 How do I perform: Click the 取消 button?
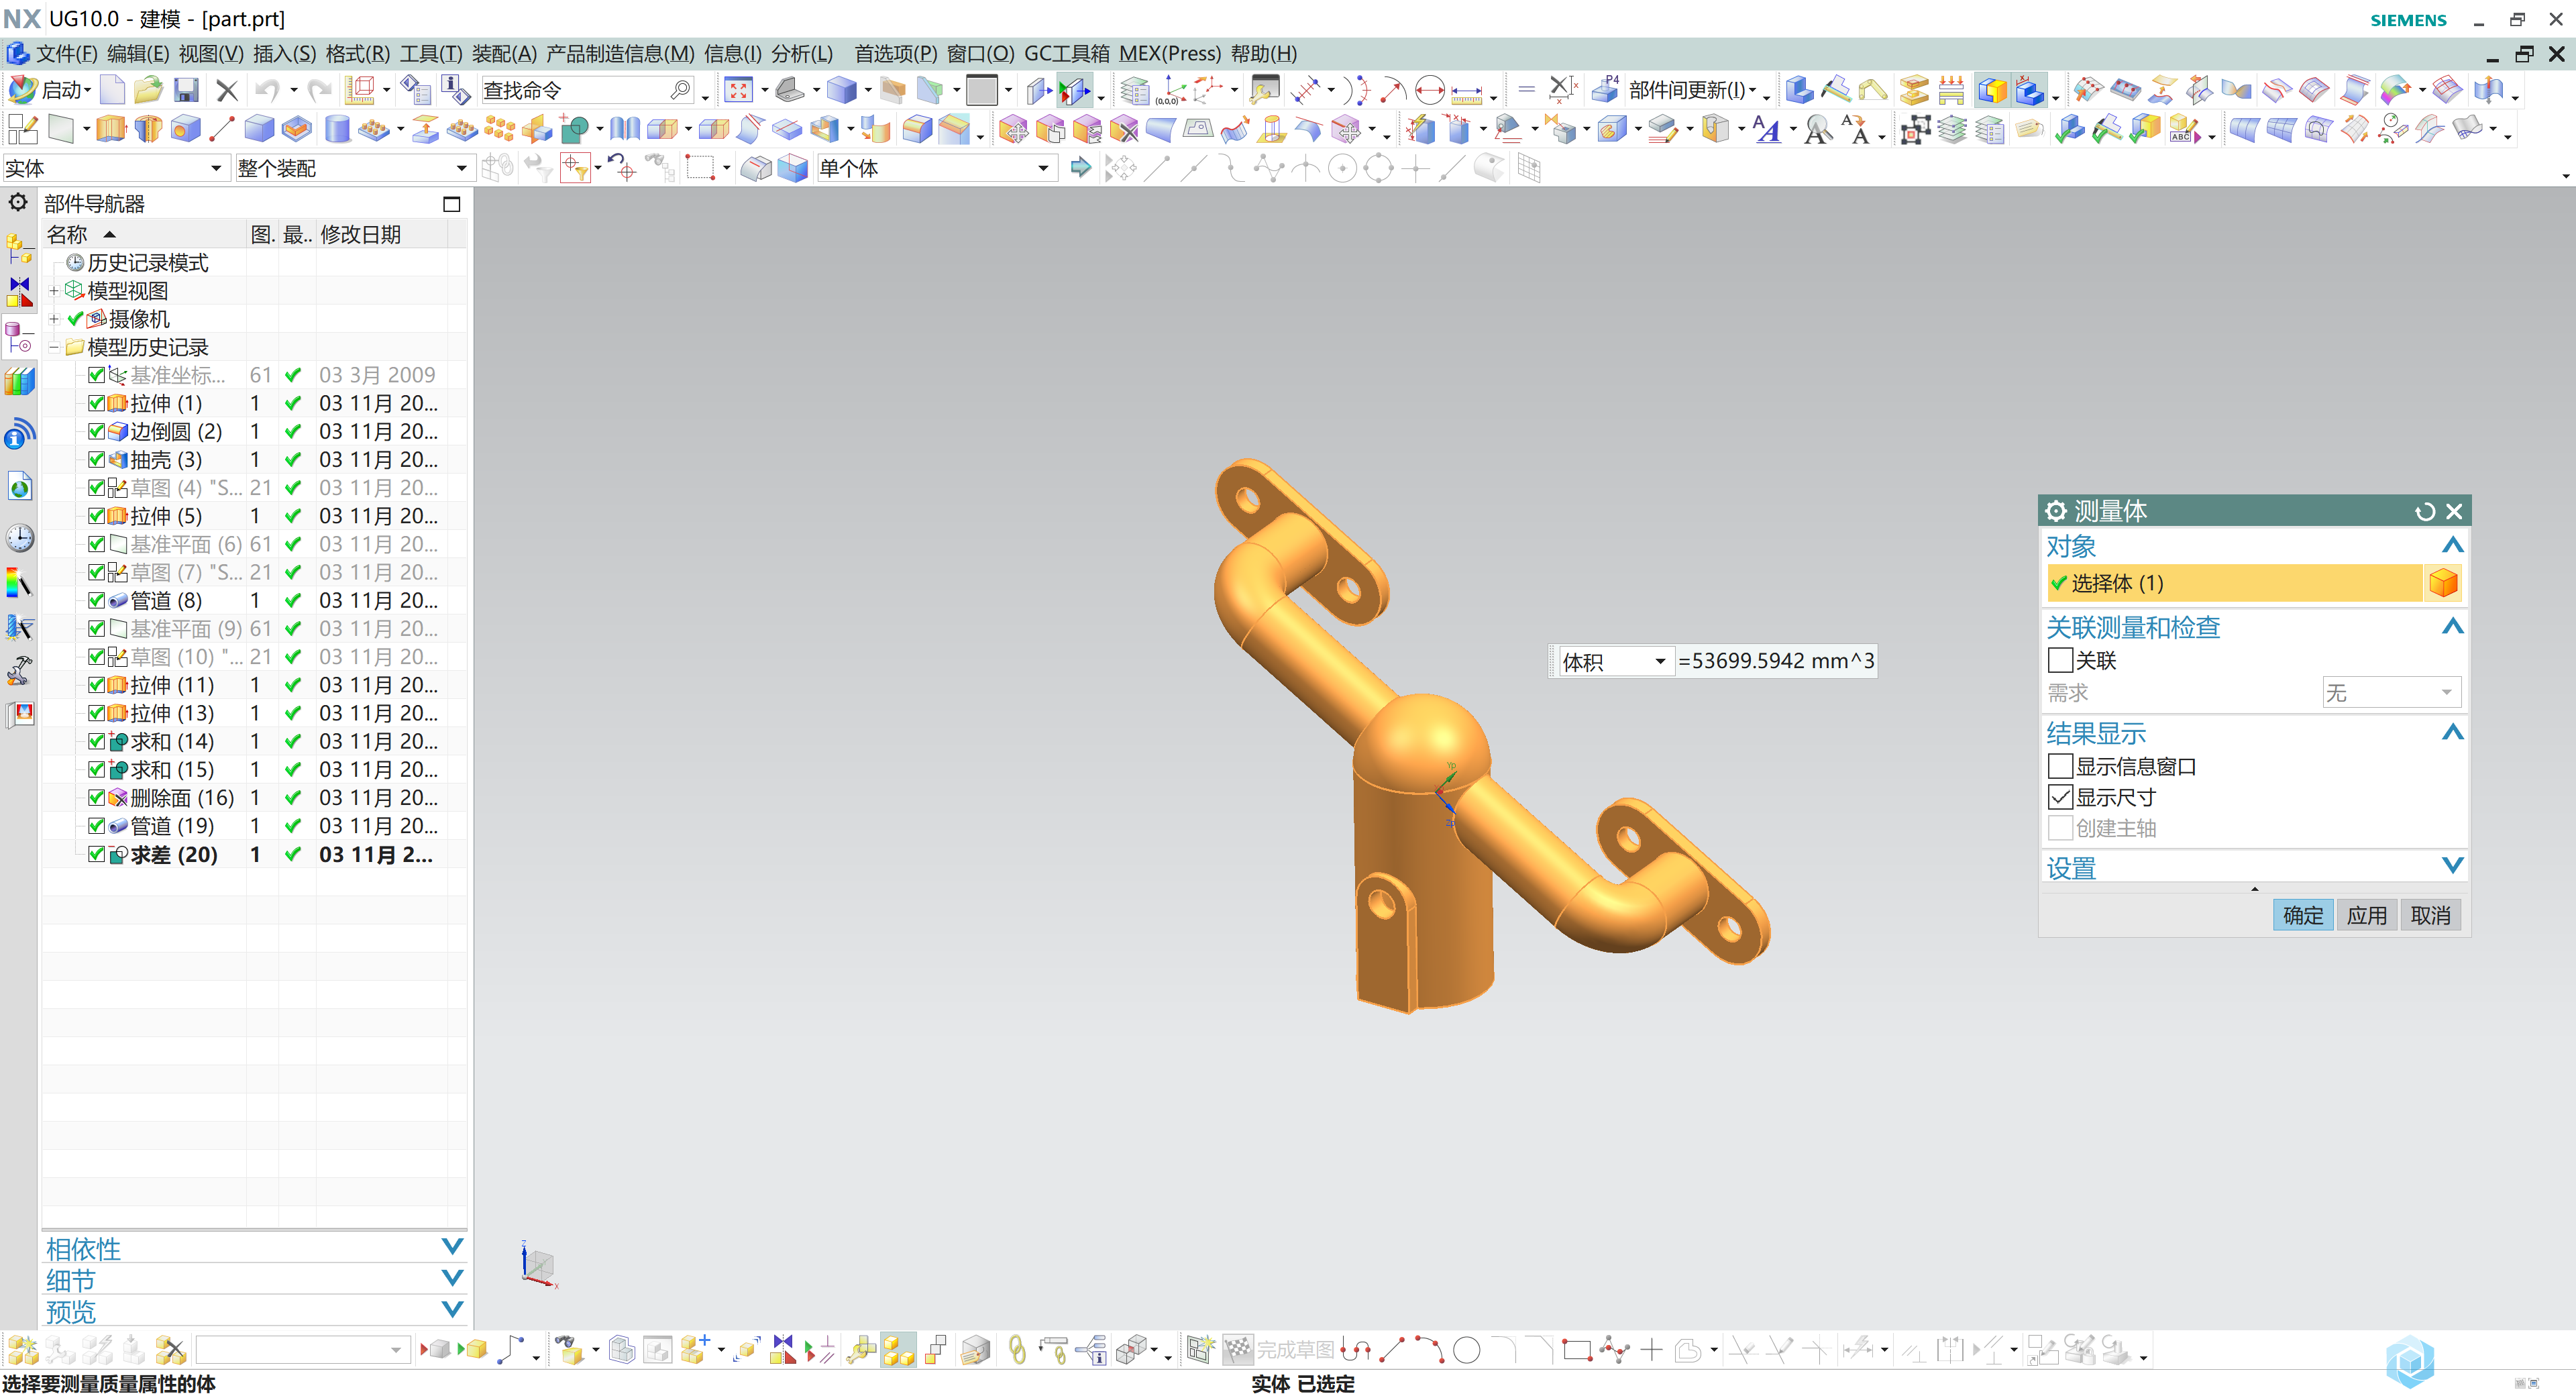click(2430, 915)
